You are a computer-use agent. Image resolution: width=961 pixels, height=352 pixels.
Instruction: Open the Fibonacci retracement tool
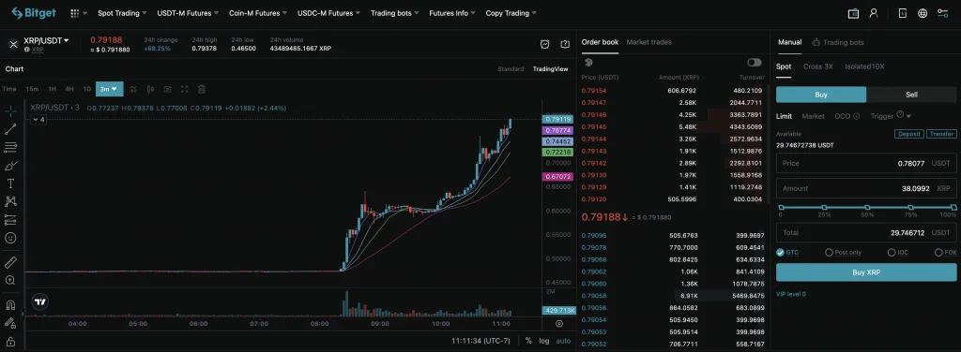[10, 147]
